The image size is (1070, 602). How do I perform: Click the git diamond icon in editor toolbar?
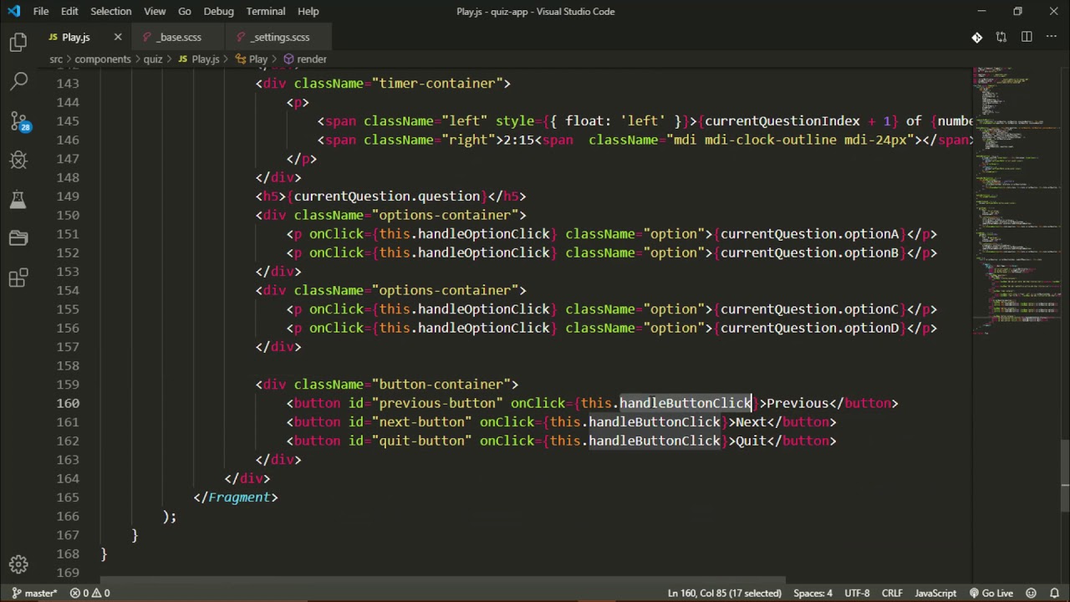(976, 37)
